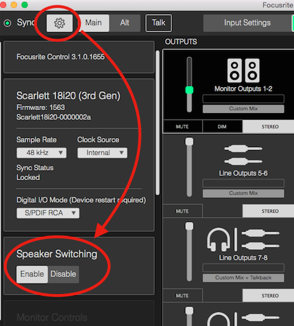294x326 pixels.
Task: Click the Line Outputs 5-6 jack icon
Action: point(243,155)
